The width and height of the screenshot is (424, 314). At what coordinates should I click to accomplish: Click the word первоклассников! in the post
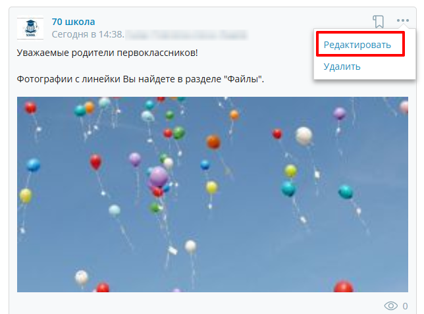pos(157,53)
